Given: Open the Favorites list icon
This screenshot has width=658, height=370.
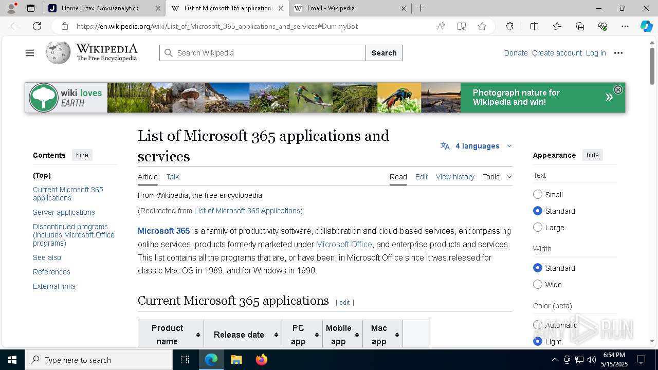Looking at the screenshot, I should (x=557, y=26).
